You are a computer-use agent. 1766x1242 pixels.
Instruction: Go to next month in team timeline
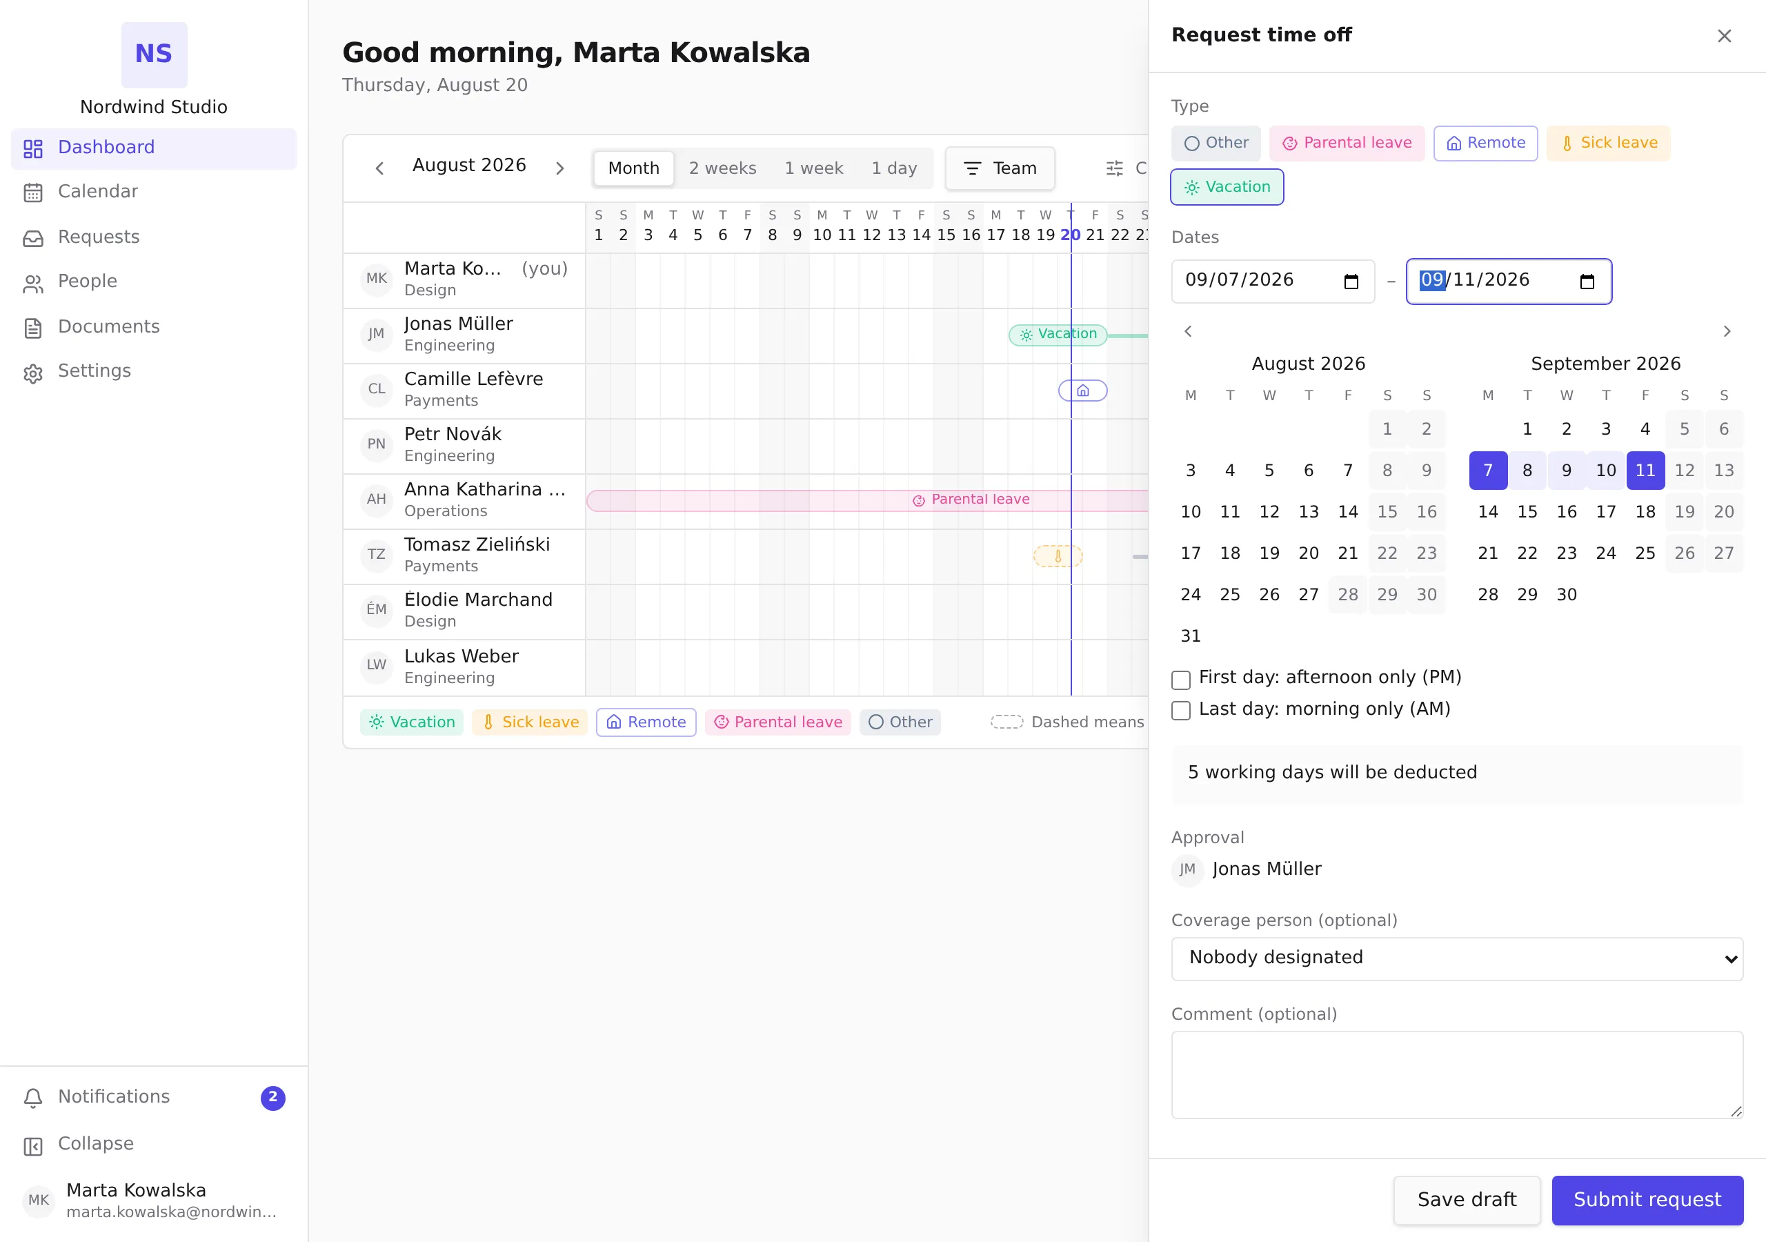coord(560,168)
